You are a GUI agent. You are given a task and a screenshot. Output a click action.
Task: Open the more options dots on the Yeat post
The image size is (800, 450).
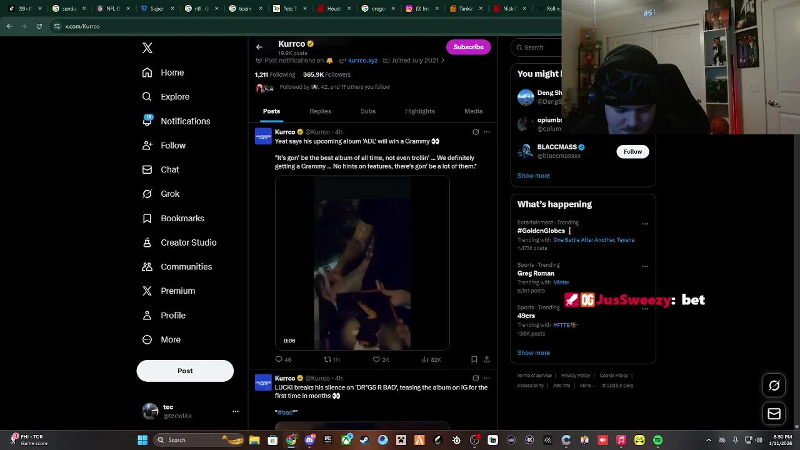[487, 132]
